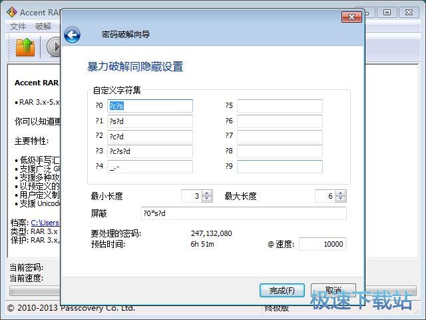Viewport: 426px width, 320px height.
Task: Click the empty ?6 charset field
Action: coord(280,121)
